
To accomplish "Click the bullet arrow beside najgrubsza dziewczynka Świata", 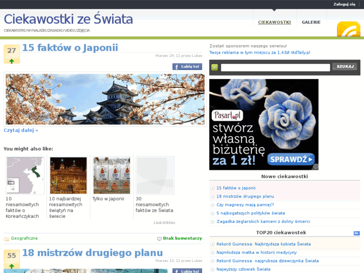I will tap(212, 261).
